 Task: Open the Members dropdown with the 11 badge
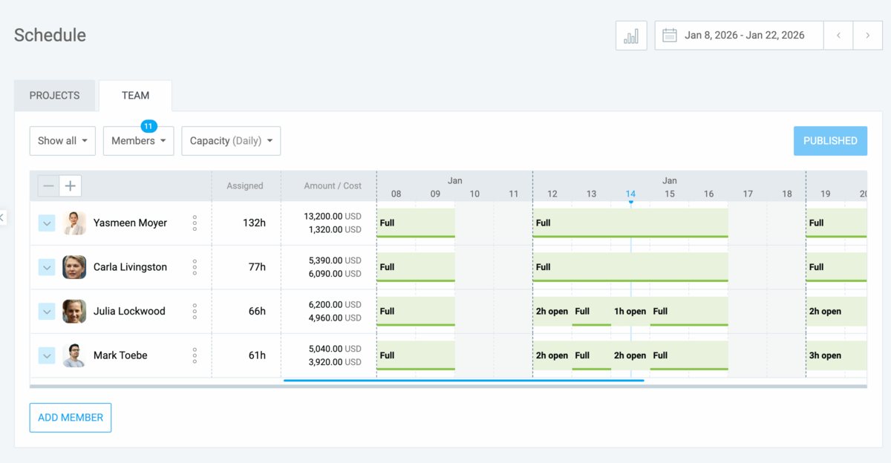click(138, 140)
